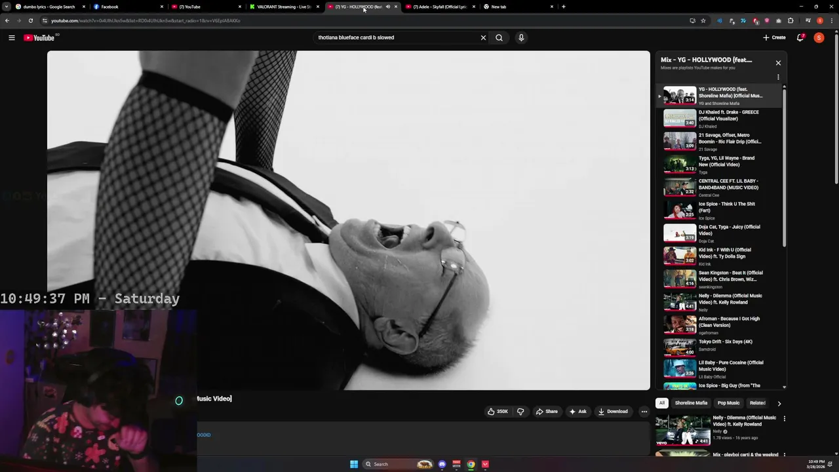The height and width of the screenshot is (472, 839).
Task: Open the YouTube account avatar menu
Action: pos(819,37)
